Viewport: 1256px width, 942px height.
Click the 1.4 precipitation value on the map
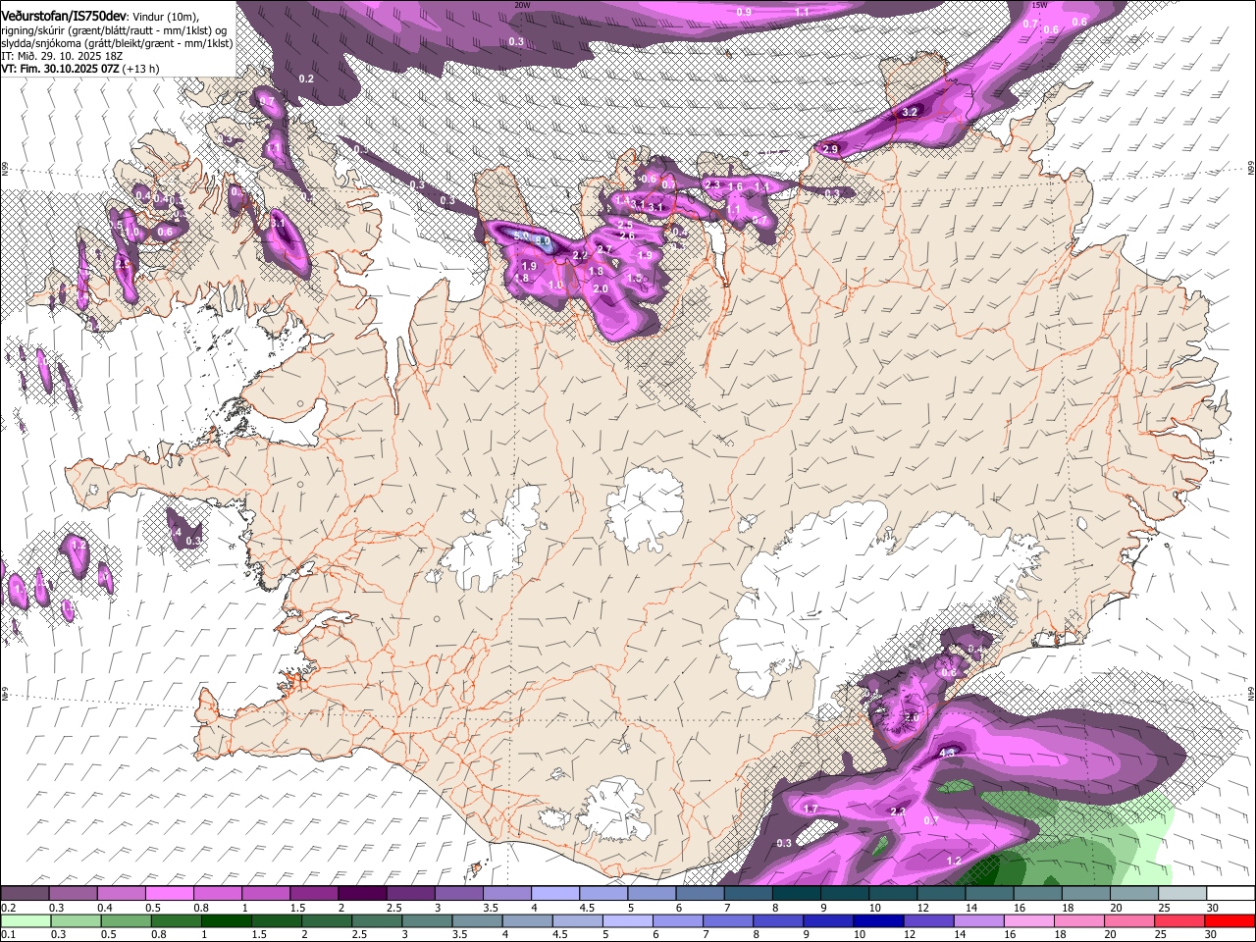(x=622, y=200)
